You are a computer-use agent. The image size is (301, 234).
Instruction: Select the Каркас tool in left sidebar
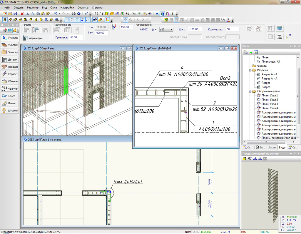click(10, 74)
